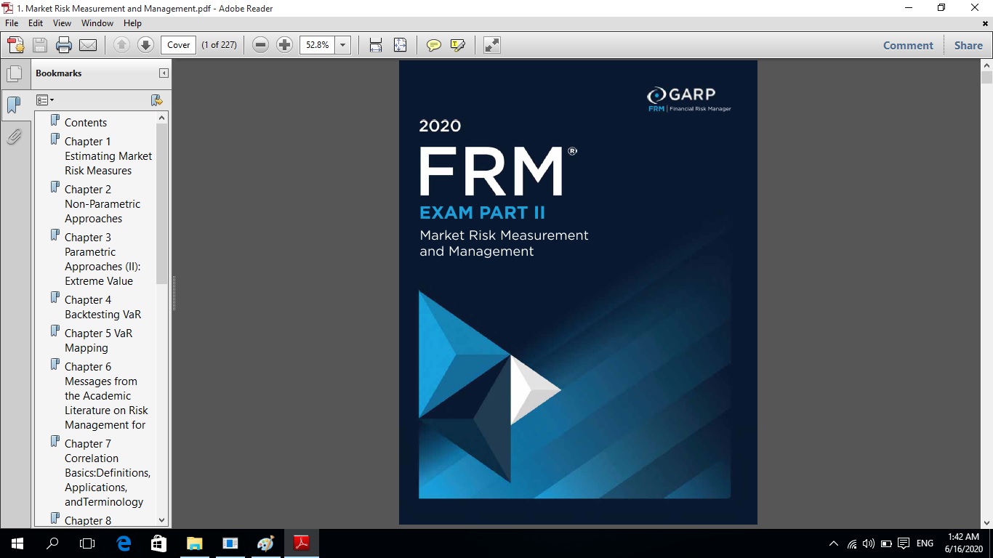Click Adobe Reader taskbar icon
Screen dimensions: 993x558
coord(301,543)
